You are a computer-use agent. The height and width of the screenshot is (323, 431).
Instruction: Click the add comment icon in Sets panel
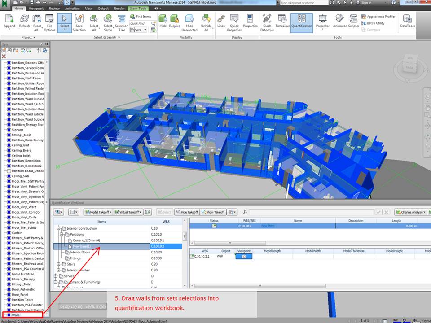click(29, 50)
